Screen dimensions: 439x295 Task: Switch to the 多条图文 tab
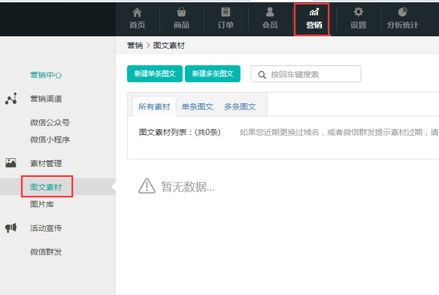(x=240, y=107)
